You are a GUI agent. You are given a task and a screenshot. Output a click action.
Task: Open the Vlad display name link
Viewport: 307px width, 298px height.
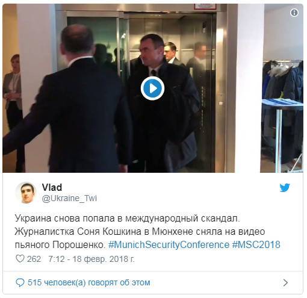[52, 187]
